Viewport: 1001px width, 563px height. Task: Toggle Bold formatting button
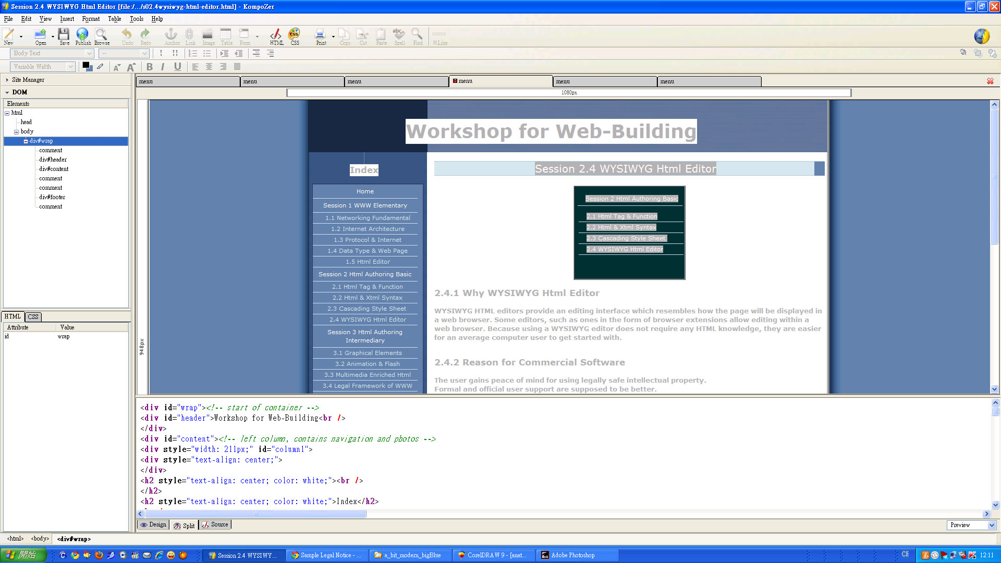[150, 67]
